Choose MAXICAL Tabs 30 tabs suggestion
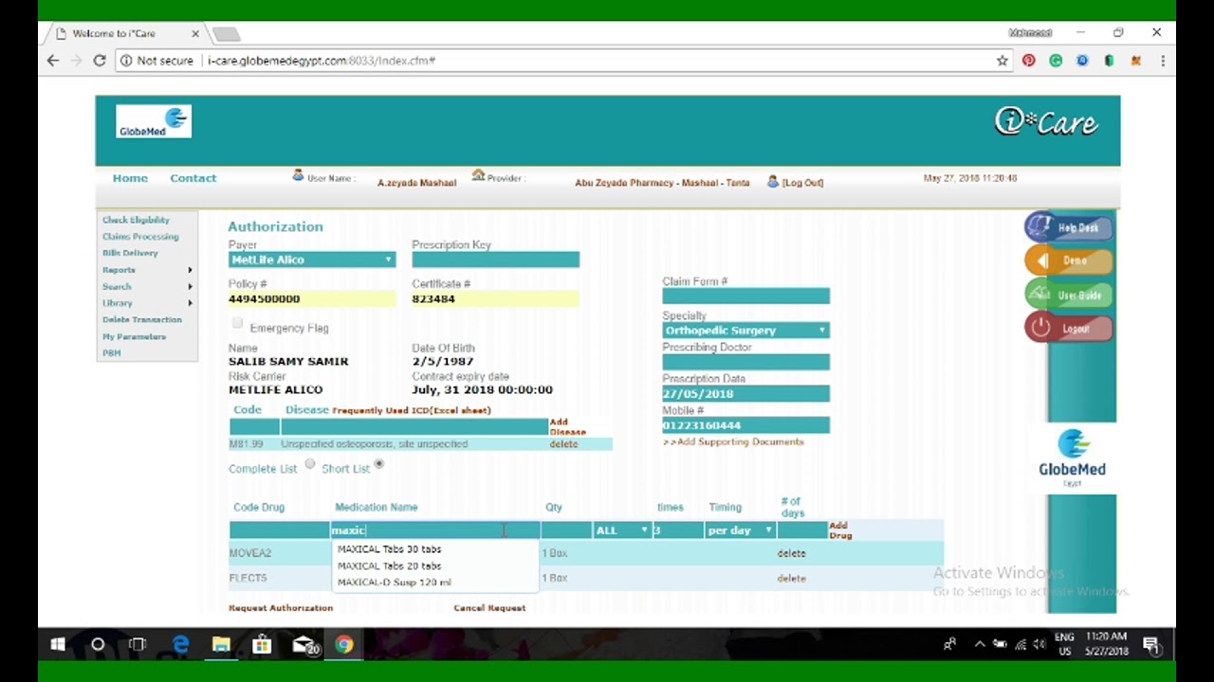The height and width of the screenshot is (682, 1214). pos(390,549)
